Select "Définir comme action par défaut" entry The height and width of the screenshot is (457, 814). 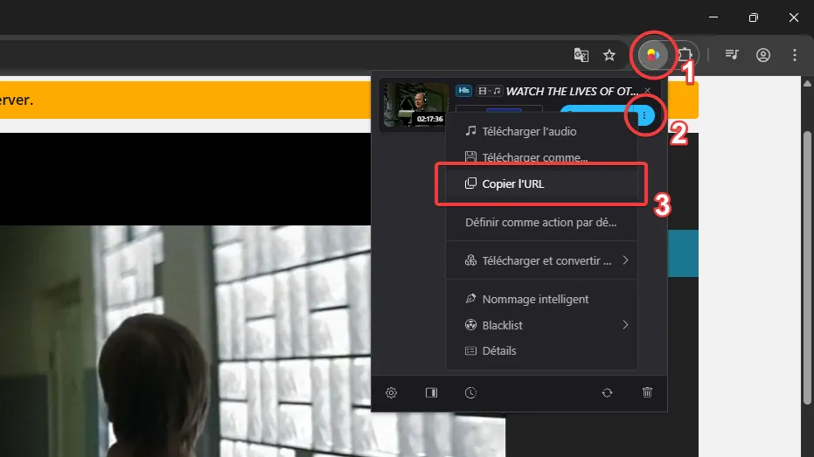coord(540,222)
